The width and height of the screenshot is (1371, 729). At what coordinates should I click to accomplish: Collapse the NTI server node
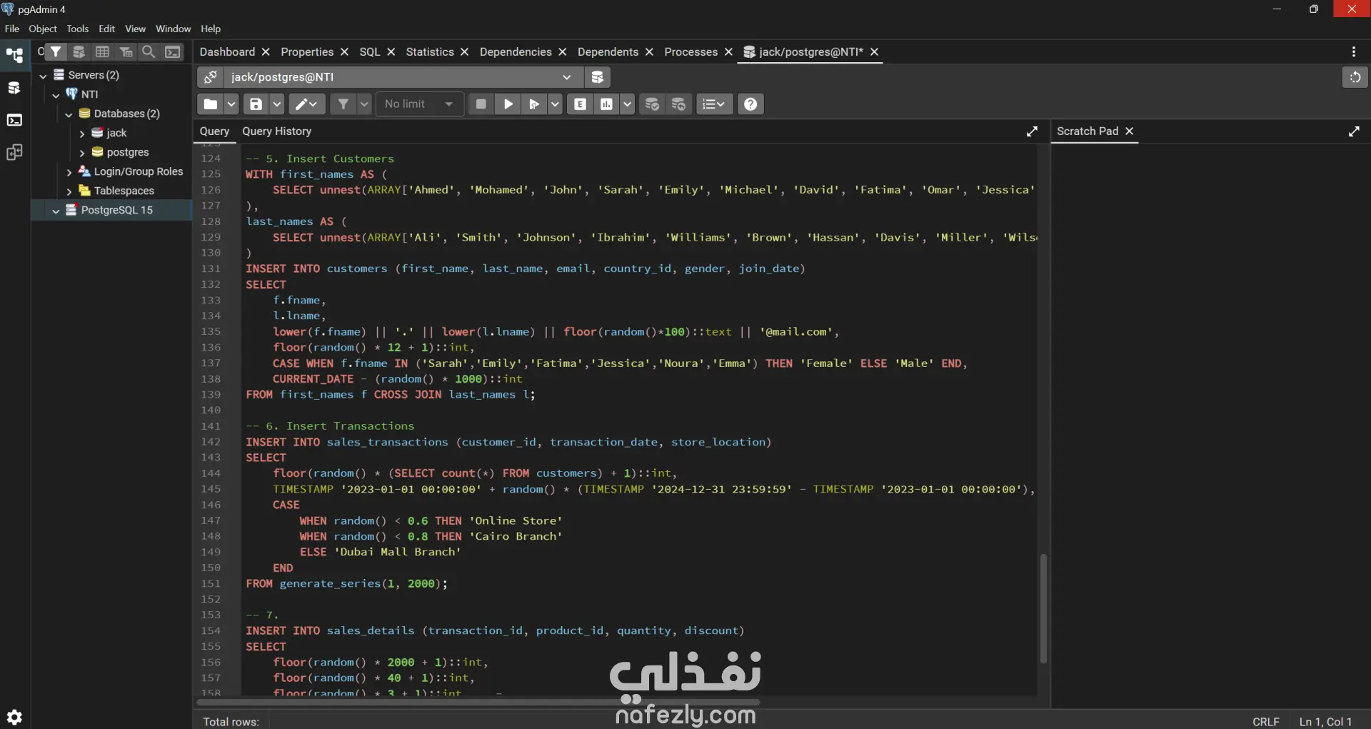point(56,94)
